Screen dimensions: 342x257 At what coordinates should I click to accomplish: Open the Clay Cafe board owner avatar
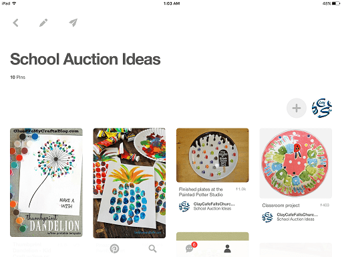[322, 108]
